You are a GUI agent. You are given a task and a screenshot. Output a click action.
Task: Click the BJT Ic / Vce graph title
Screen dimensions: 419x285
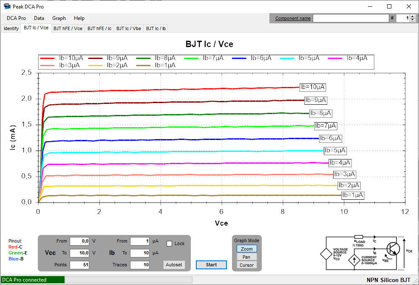pos(209,44)
